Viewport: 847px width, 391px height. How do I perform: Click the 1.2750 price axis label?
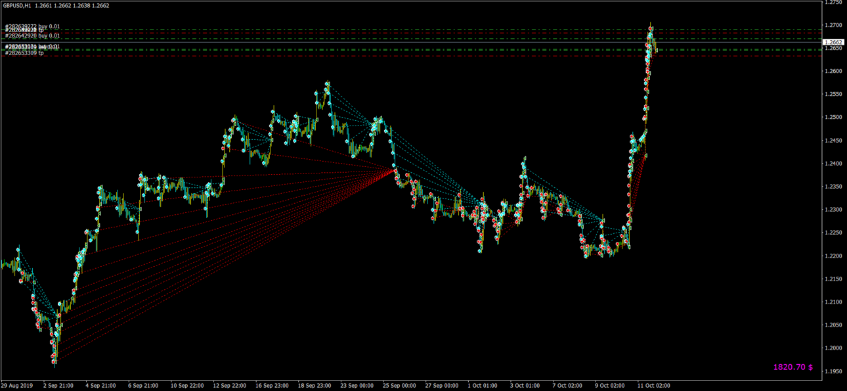point(834,3)
